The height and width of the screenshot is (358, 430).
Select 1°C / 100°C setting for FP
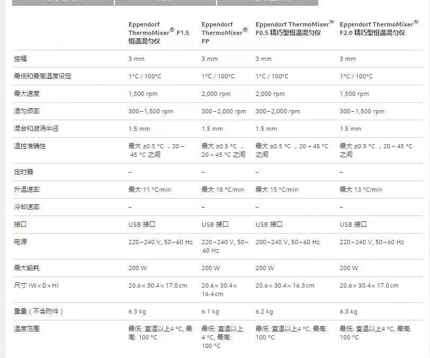[218, 76]
